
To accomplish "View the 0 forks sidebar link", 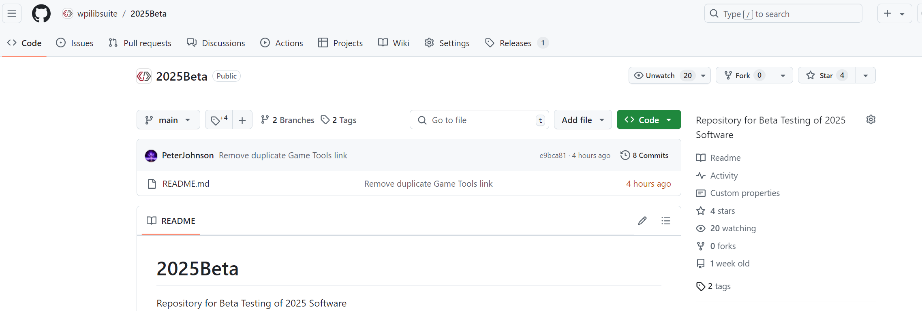I will pyautogui.click(x=716, y=246).
